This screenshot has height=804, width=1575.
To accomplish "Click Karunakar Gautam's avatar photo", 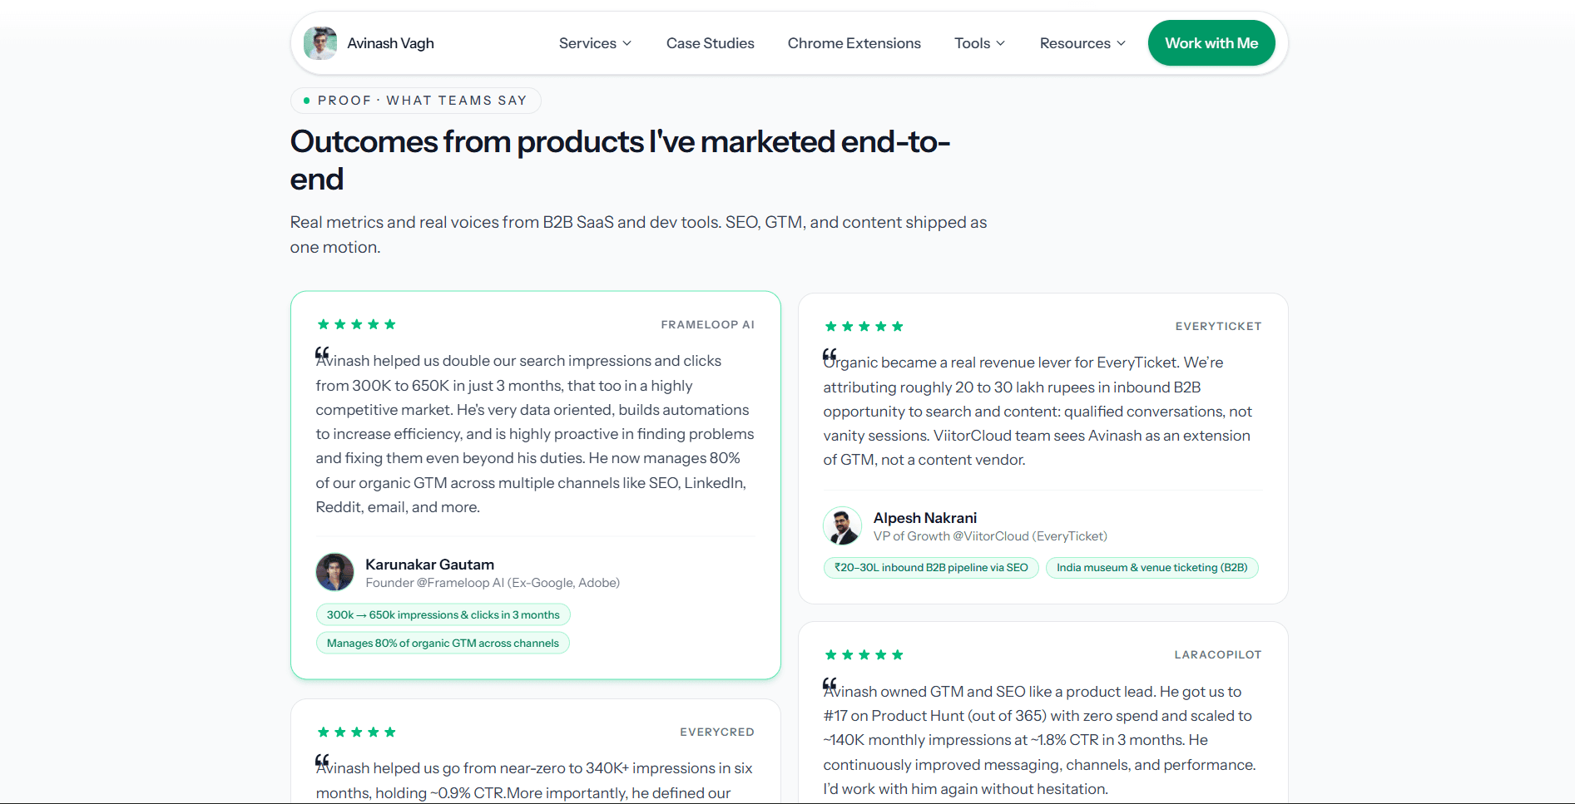I will (x=334, y=572).
